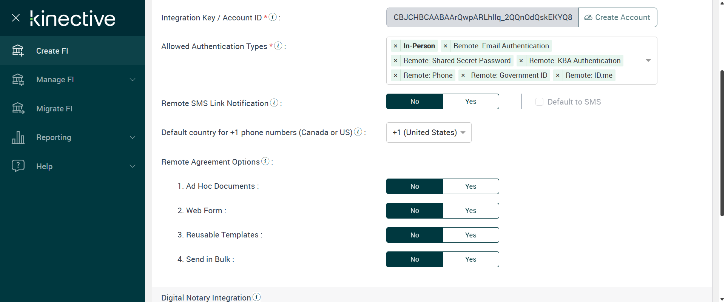Image resolution: width=725 pixels, height=302 pixels.
Task: Open the +1 (United States) country dropdown
Action: coord(429,133)
